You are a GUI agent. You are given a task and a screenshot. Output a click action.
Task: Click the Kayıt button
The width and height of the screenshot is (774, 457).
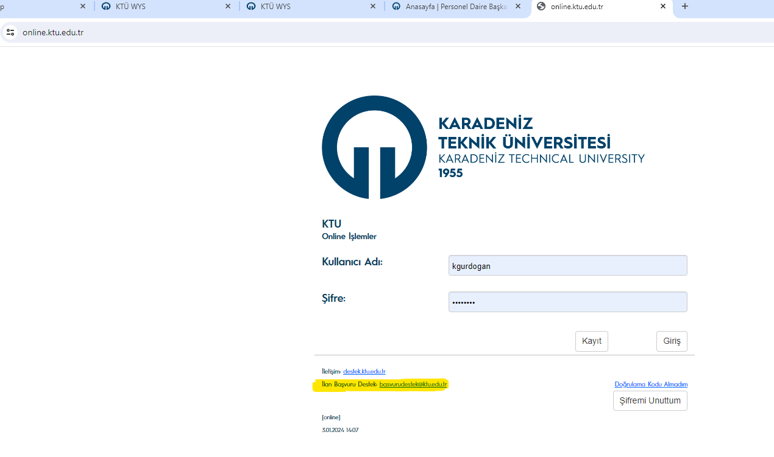(x=592, y=341)
